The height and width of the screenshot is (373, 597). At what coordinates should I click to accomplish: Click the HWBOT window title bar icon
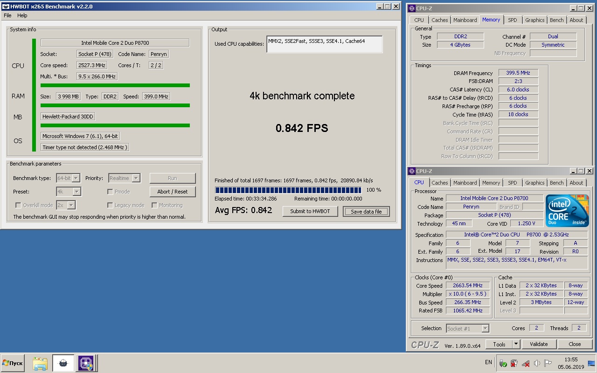pos(6,7)
